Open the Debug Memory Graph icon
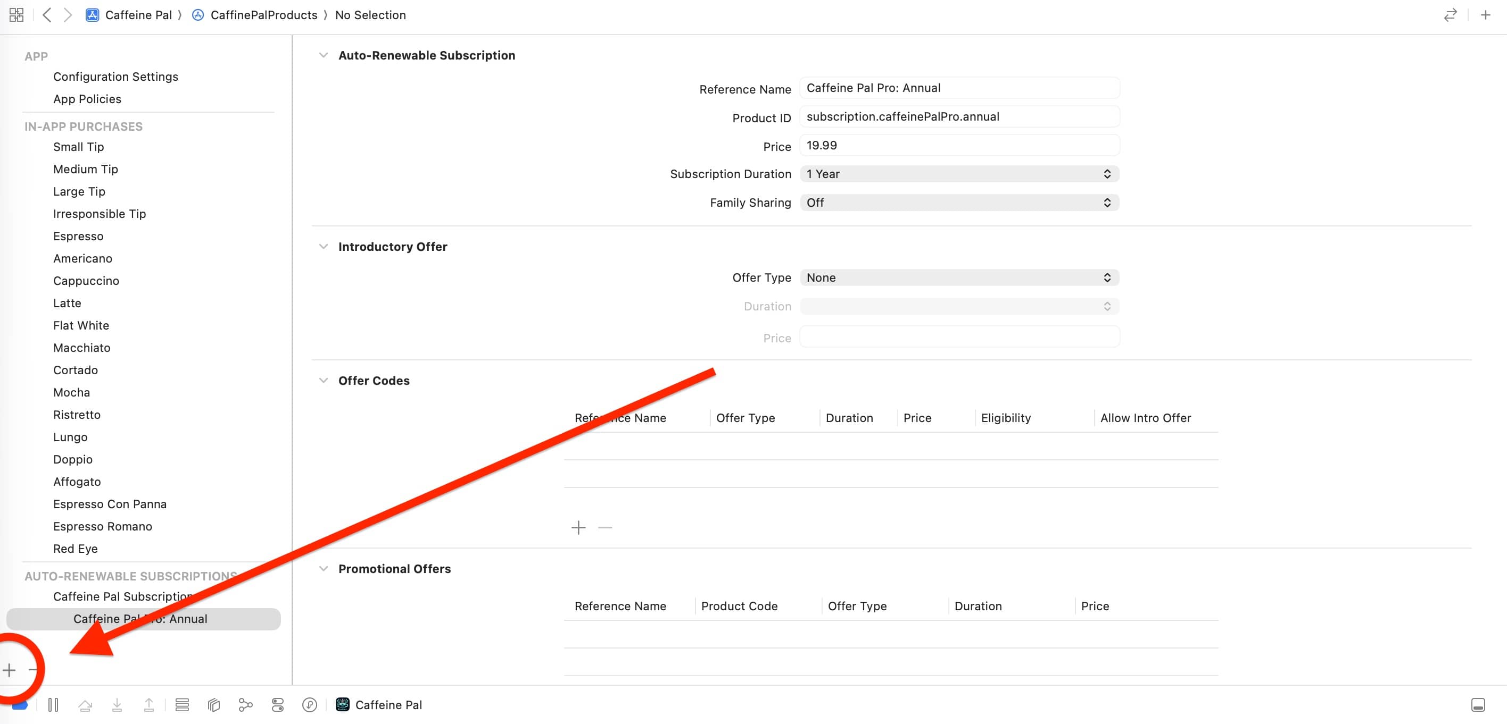This screenshot has height=724, width=1507. tap(246, 705)
